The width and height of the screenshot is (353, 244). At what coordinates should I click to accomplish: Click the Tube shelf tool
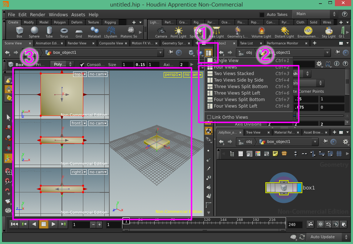pyautogui.click(x=49, y=32)
